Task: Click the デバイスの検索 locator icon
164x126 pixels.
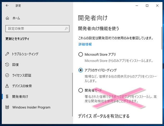Action: coord(7,86)
